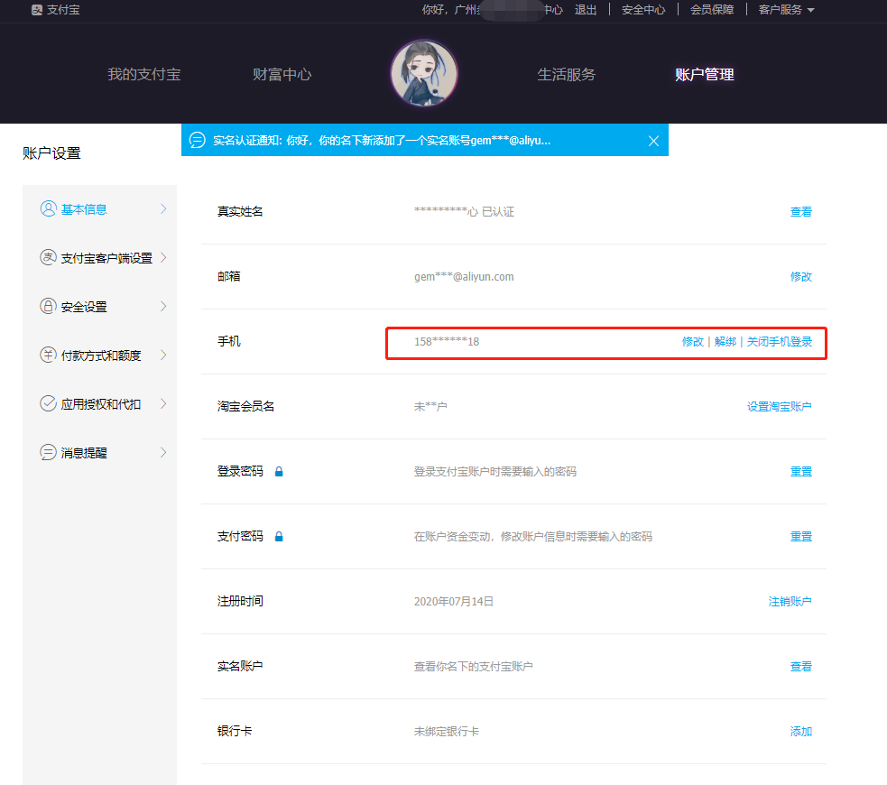Select 付款方式和额度 in the sidebar

[99, 356]
